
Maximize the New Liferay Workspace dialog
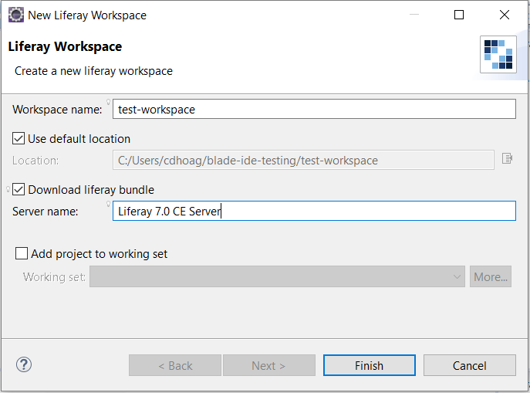(x=459, y=15)
